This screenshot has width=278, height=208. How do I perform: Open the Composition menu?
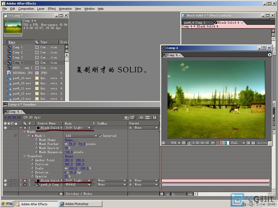(26, 9)
